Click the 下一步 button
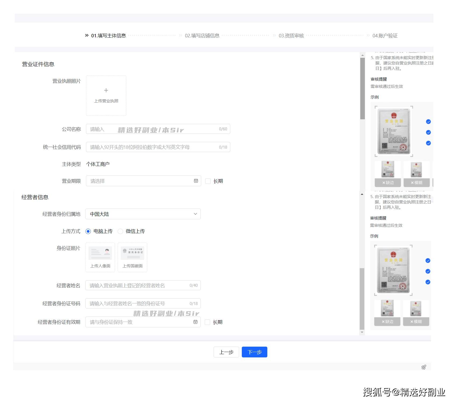This screenshot has width=457, height=402. [254, 352]
